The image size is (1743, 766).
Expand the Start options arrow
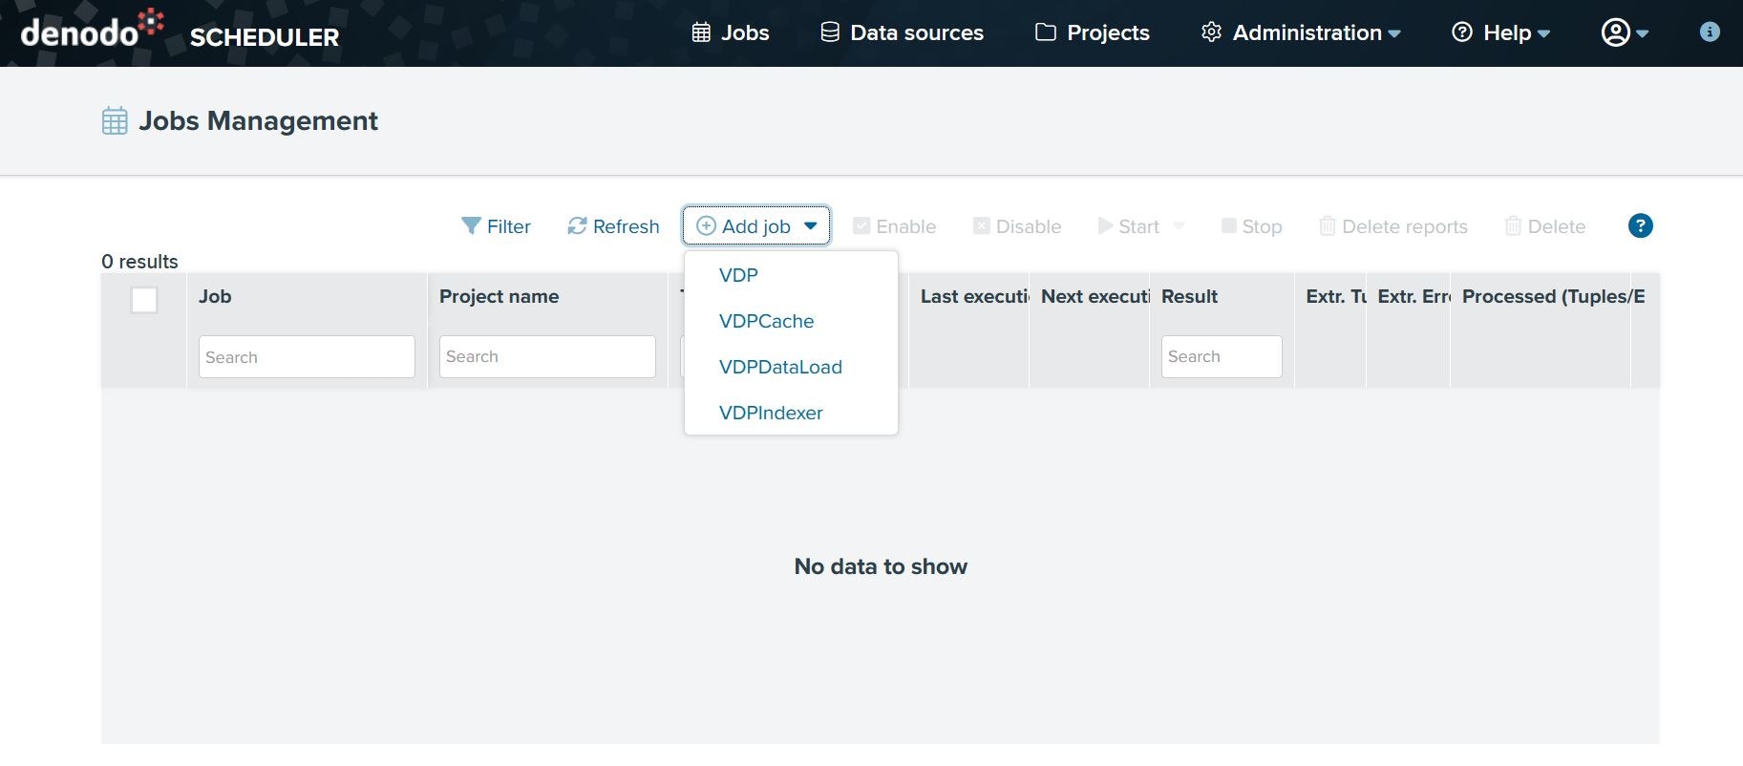1179,226
